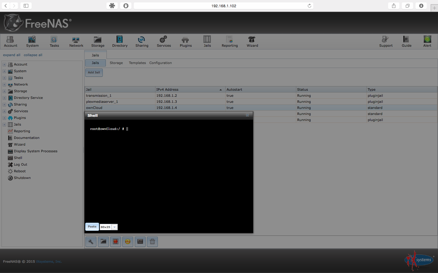This screenshot has width=438, height=273.
Task: Open Shell from the sidebar tree
Action: coord(18,158)
